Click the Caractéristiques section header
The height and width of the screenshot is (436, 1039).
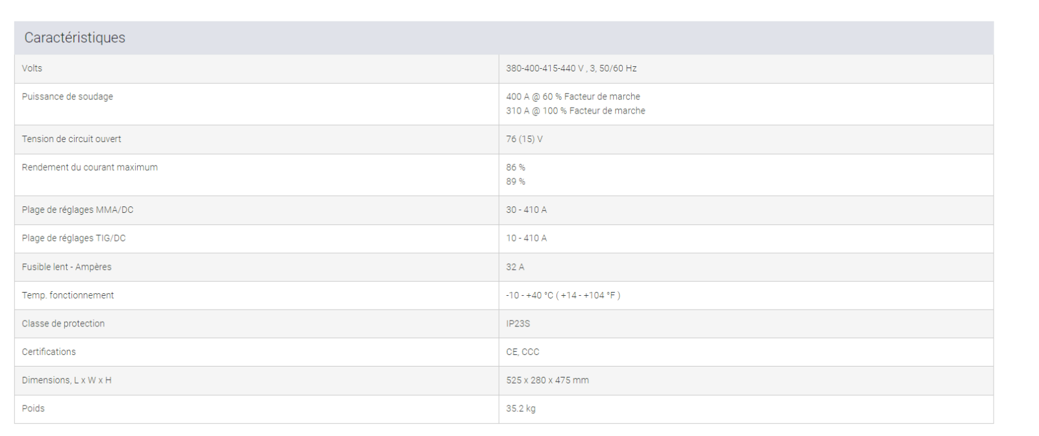pos(75,38)
